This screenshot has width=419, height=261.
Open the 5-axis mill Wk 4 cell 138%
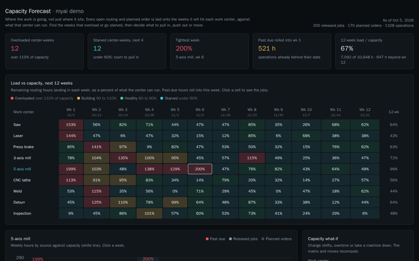[149, 169]
